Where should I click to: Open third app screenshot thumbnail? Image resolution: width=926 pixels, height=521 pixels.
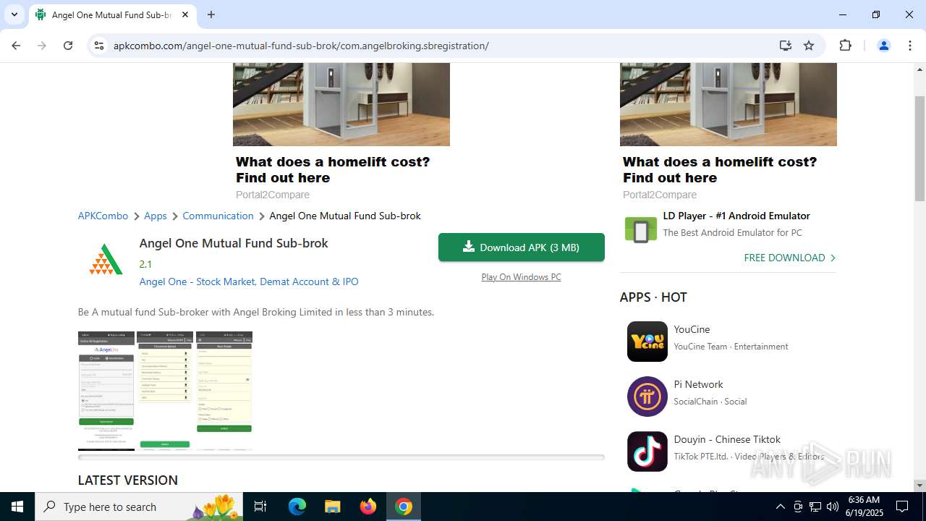click(x=224, y=391)
